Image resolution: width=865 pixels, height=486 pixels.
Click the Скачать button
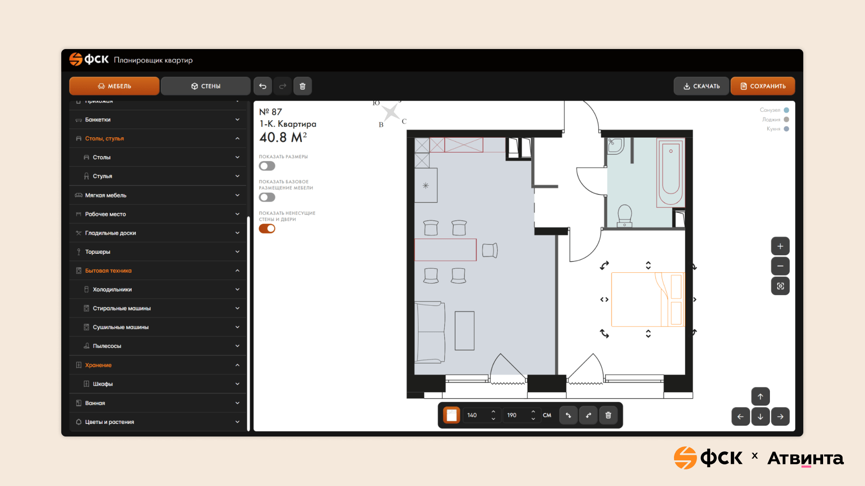(701, 86)
